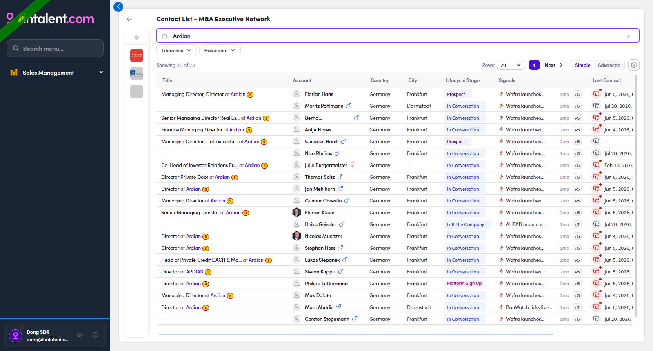Click chat icon for Florian Haas last contact
Screen dimensions: 653x351
(596, 94)
